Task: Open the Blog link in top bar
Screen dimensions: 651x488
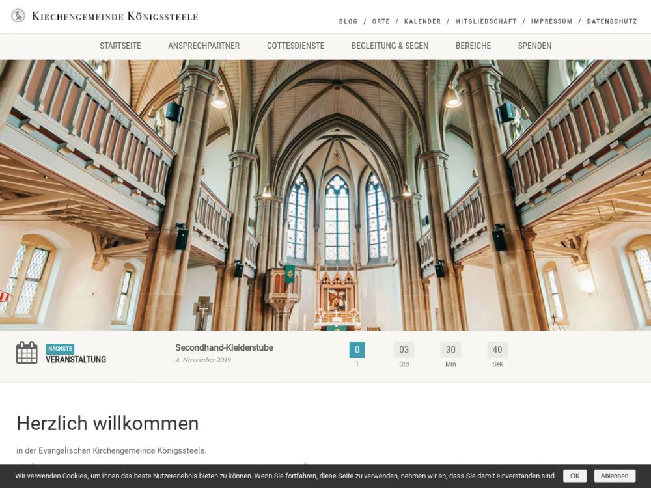Action: (x=348, y=21)
